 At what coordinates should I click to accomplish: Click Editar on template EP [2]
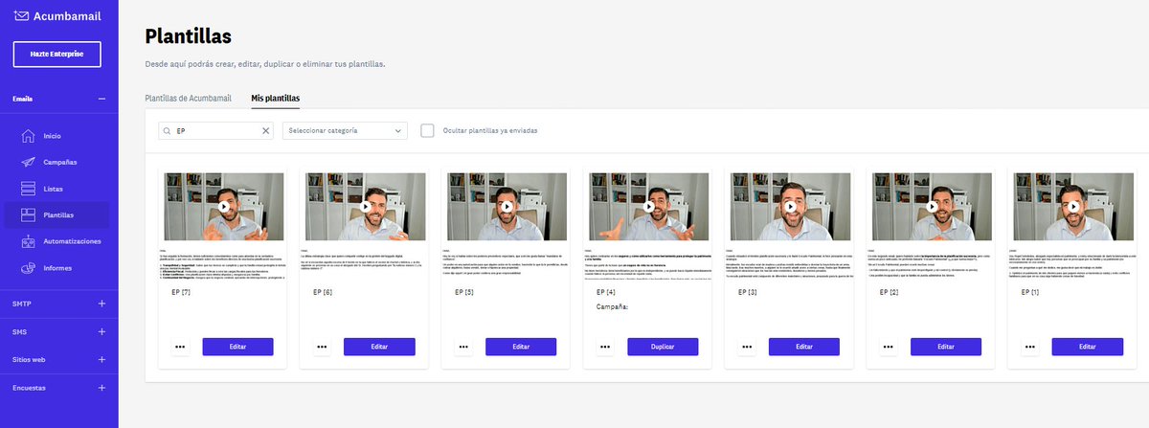click(x=946, y=347)
